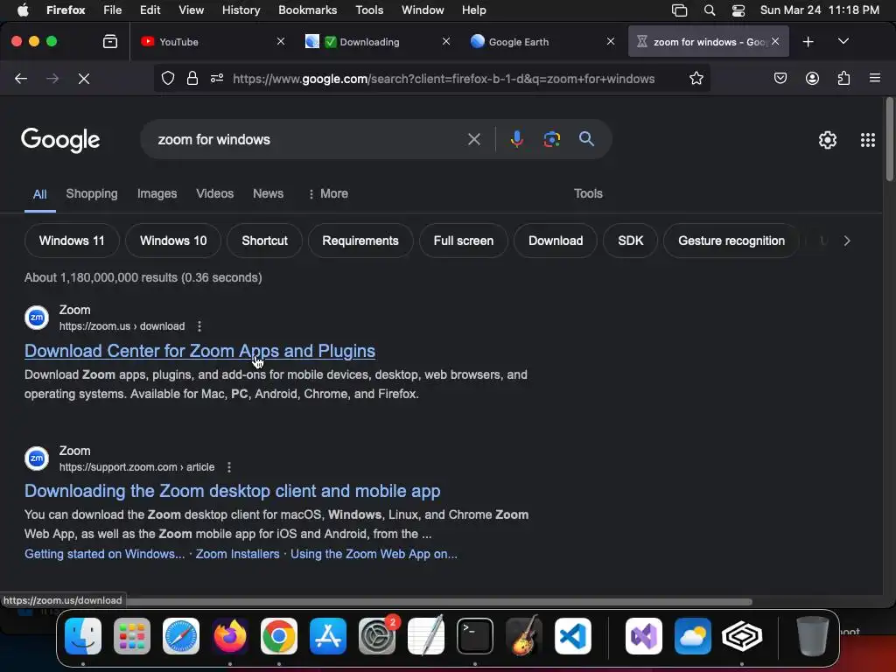Open Zoom Installers sublink

(238, 554)
